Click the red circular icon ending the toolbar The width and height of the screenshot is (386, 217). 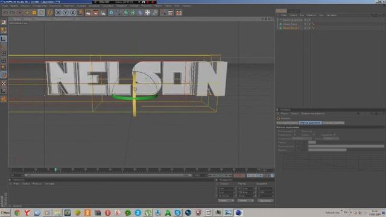pos(179,12)
